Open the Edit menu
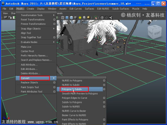Image resolution: width=167 pixels, height=125 pixels. 11,9
